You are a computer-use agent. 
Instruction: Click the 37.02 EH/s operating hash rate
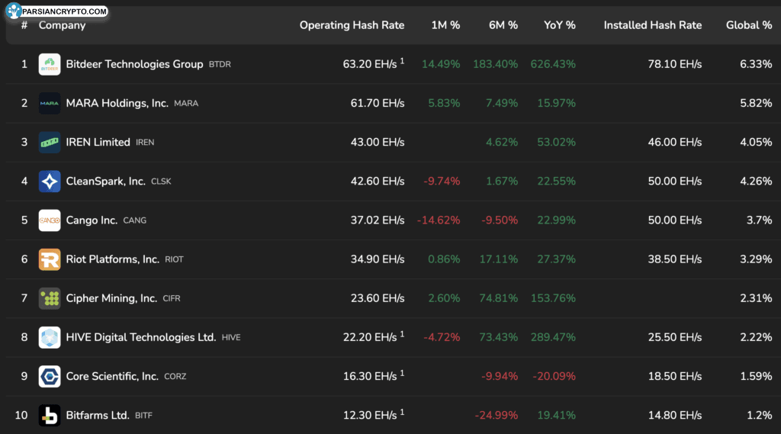coord(378,220)
